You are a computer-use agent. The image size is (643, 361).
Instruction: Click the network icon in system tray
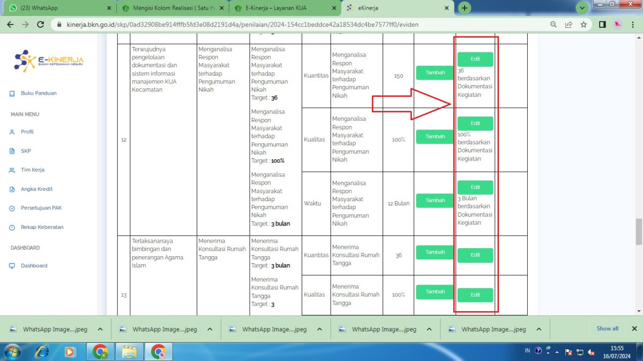[580, 352]
